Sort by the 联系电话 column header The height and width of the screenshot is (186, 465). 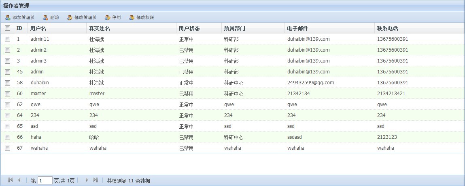point(388,28)
